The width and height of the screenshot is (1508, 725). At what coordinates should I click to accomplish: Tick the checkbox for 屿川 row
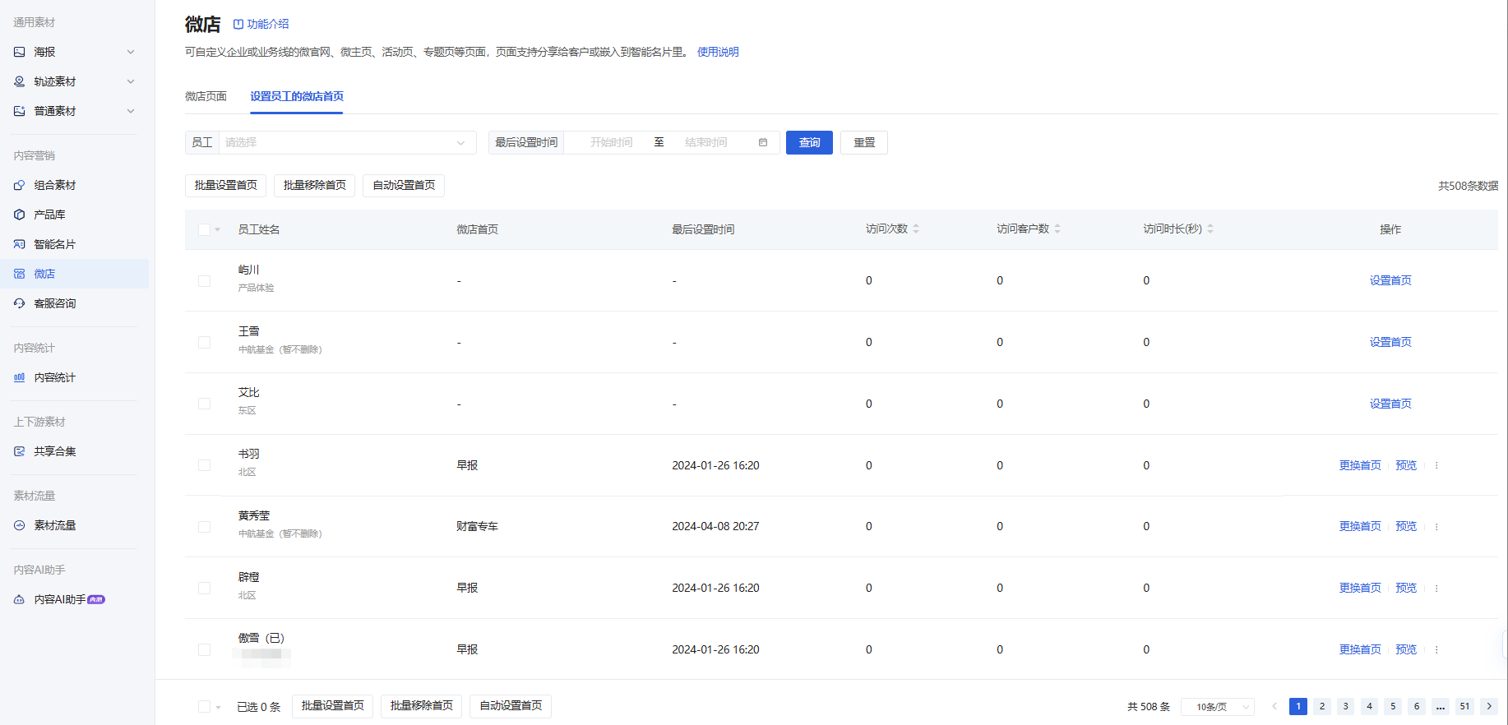coord(204,281)
